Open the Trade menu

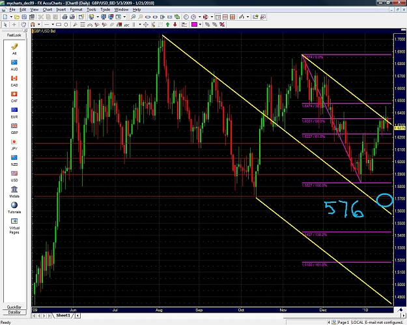[x=105, y=10]
